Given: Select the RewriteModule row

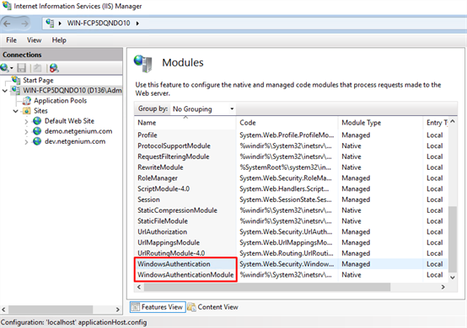Looking at the screenshot, I should pos(291,167).
